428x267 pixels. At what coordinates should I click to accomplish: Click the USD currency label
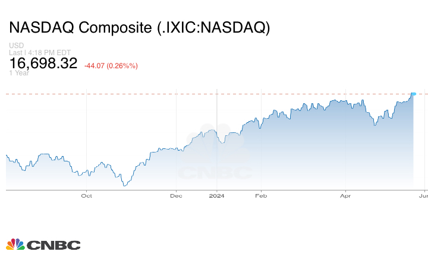(17, 46)
